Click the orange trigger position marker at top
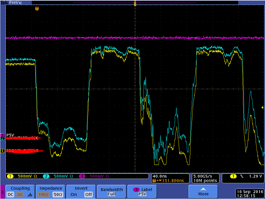 [x=135, y=3]
